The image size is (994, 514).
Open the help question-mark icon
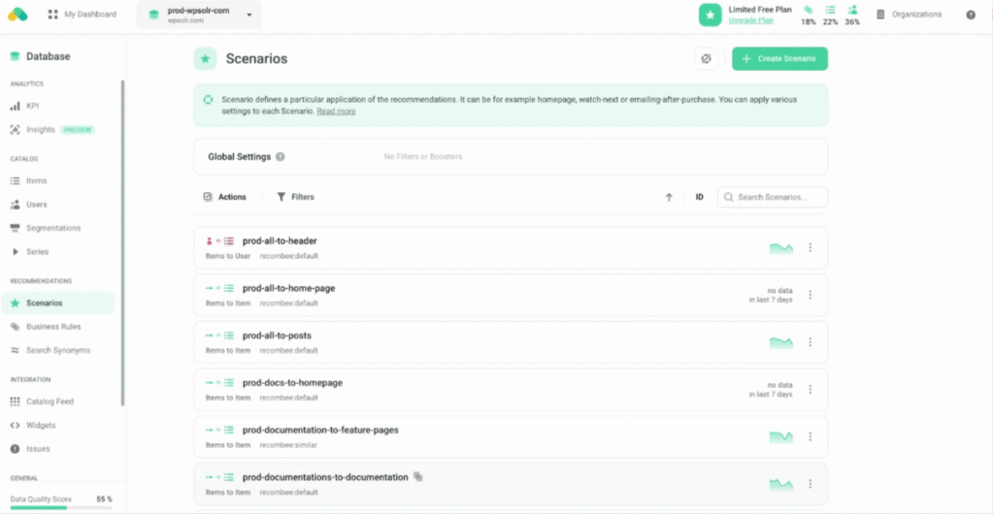(971, 15)
